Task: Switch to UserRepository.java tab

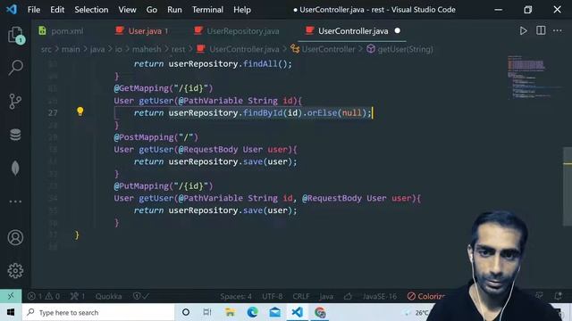Action: pyautogui.click(x=237, y=31)
